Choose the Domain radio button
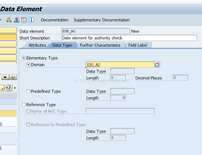The image size is (202, 155). 28,65
